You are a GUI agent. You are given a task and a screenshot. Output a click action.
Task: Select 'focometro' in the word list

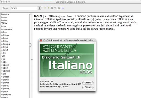click(5, 14)
